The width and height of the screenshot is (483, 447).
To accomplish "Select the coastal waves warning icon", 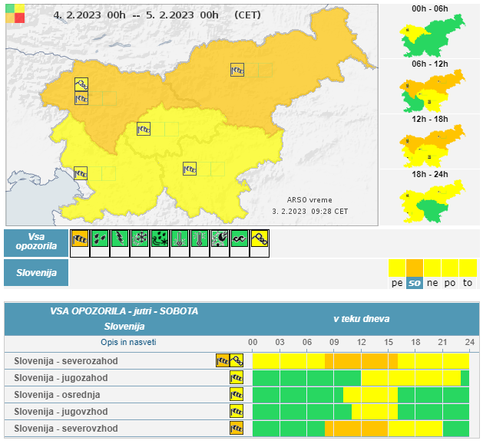I will pyautogui.click(x=240, y=238).
